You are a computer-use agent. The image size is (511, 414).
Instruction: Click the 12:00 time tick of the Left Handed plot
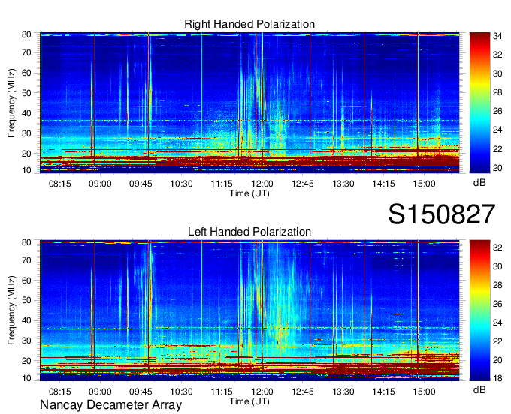pyautogui.click(x=262, y=391)
